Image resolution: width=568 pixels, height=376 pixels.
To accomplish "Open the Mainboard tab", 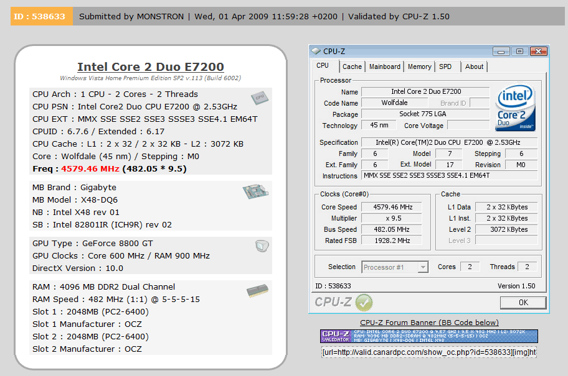I will tap(385, 66).
